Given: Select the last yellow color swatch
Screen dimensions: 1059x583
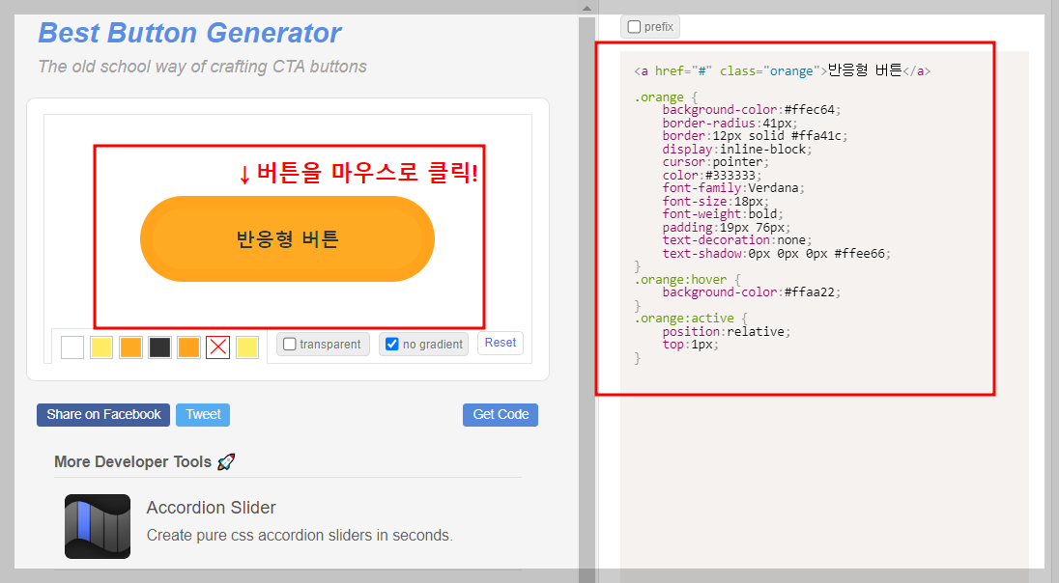Looking at the screenshot, I should (x=247, y=347).
